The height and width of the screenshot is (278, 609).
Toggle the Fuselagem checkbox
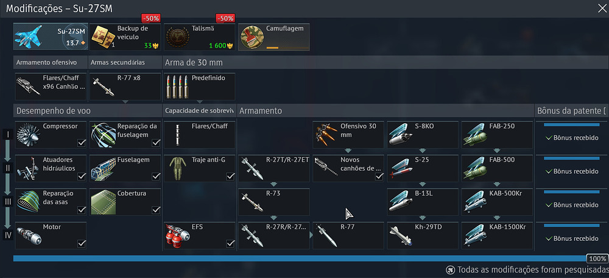pyautogui.click(x=156, y=176)
